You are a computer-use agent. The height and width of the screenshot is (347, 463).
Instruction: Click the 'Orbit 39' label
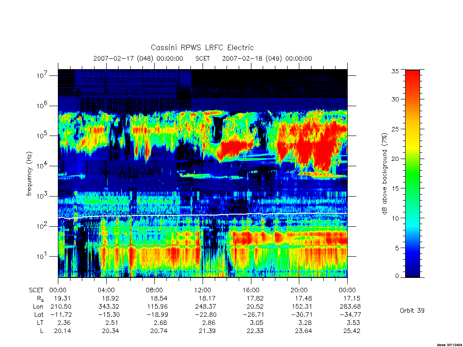click(412, 311)
